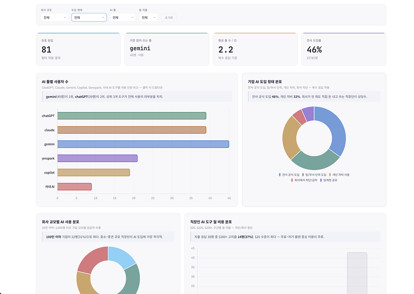
Task: Click the gemini bar in the chart
Action: click(143, 144)
